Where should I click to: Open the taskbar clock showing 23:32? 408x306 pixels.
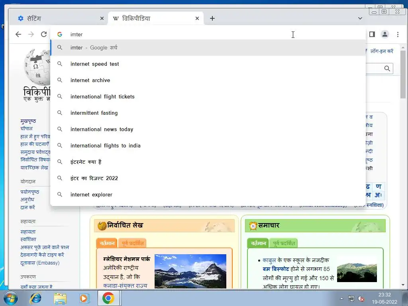(x=384, y=298)
